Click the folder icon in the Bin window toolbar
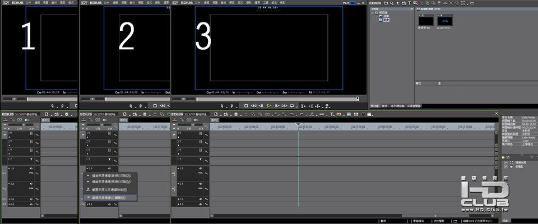Viewport: 538px width, 224px height. pyautogui.click(x=386, y=3)
